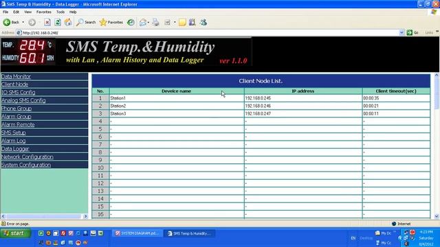Image resolution: width=440 pixels, height=247 pixels.
Task: Open the Research book icon
Action: (192, 23)
